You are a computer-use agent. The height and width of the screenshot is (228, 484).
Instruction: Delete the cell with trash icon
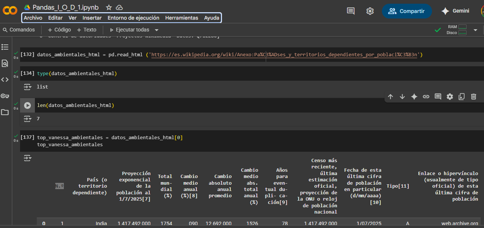click(x=474, y=97)
